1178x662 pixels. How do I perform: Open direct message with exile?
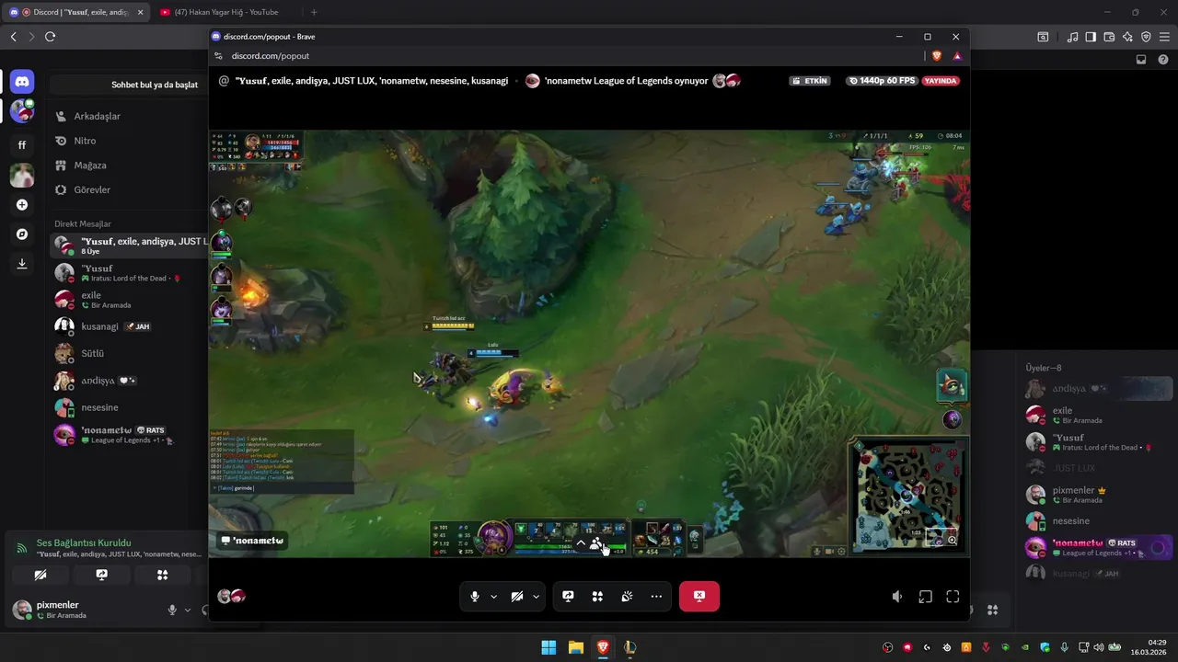coord(128,300)
